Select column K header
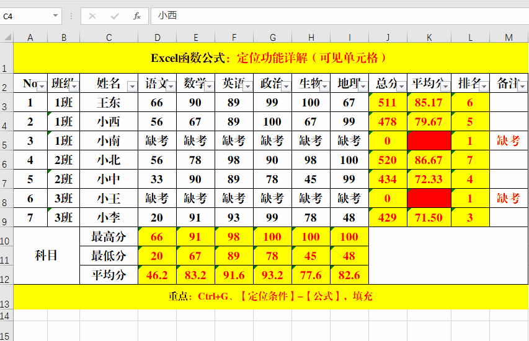The height and width of the screenshot is (341, 529). click(x=429, y=38)
